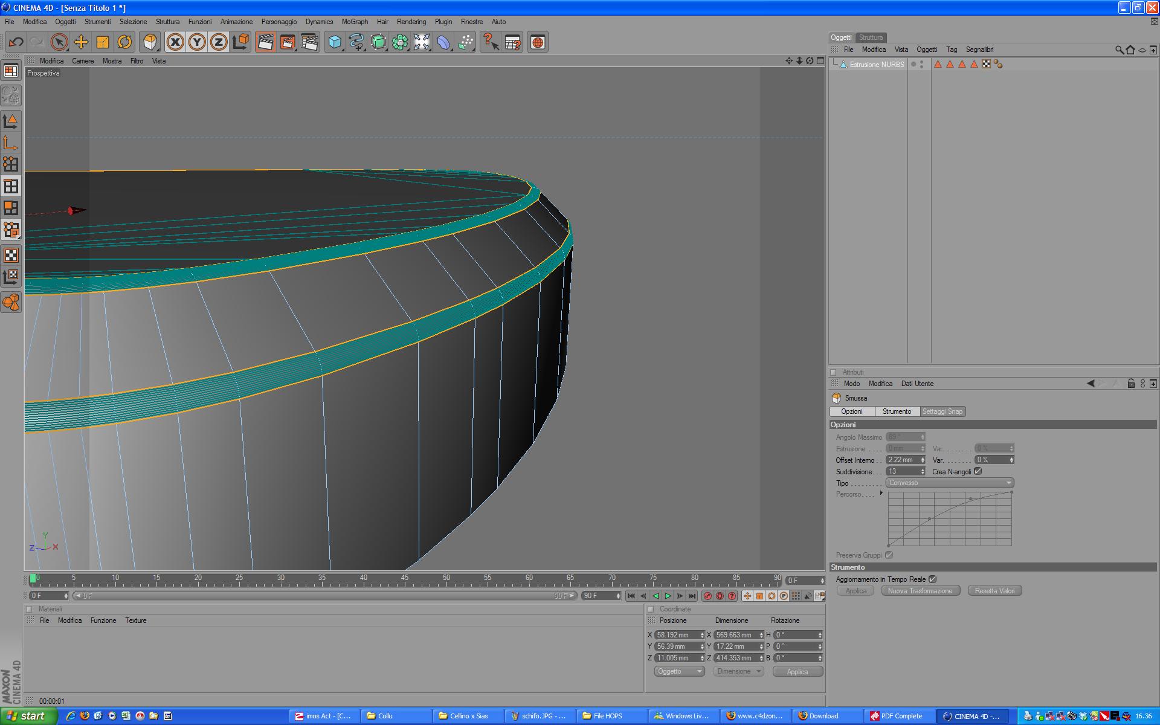The height and width of the screenshot is (725, 1160).
Task: Select the Rotate tool
Action: tap(124, 42)
